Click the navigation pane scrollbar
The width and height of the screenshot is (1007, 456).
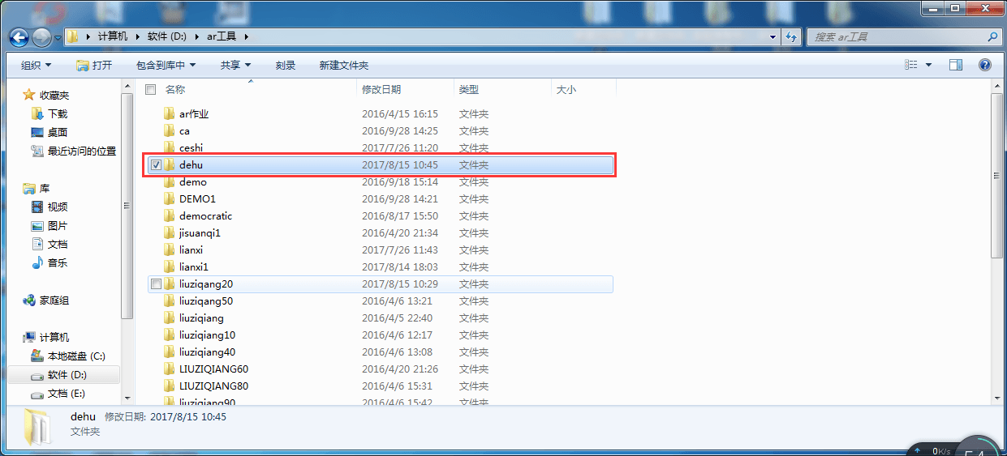click(x=127, y=207)
